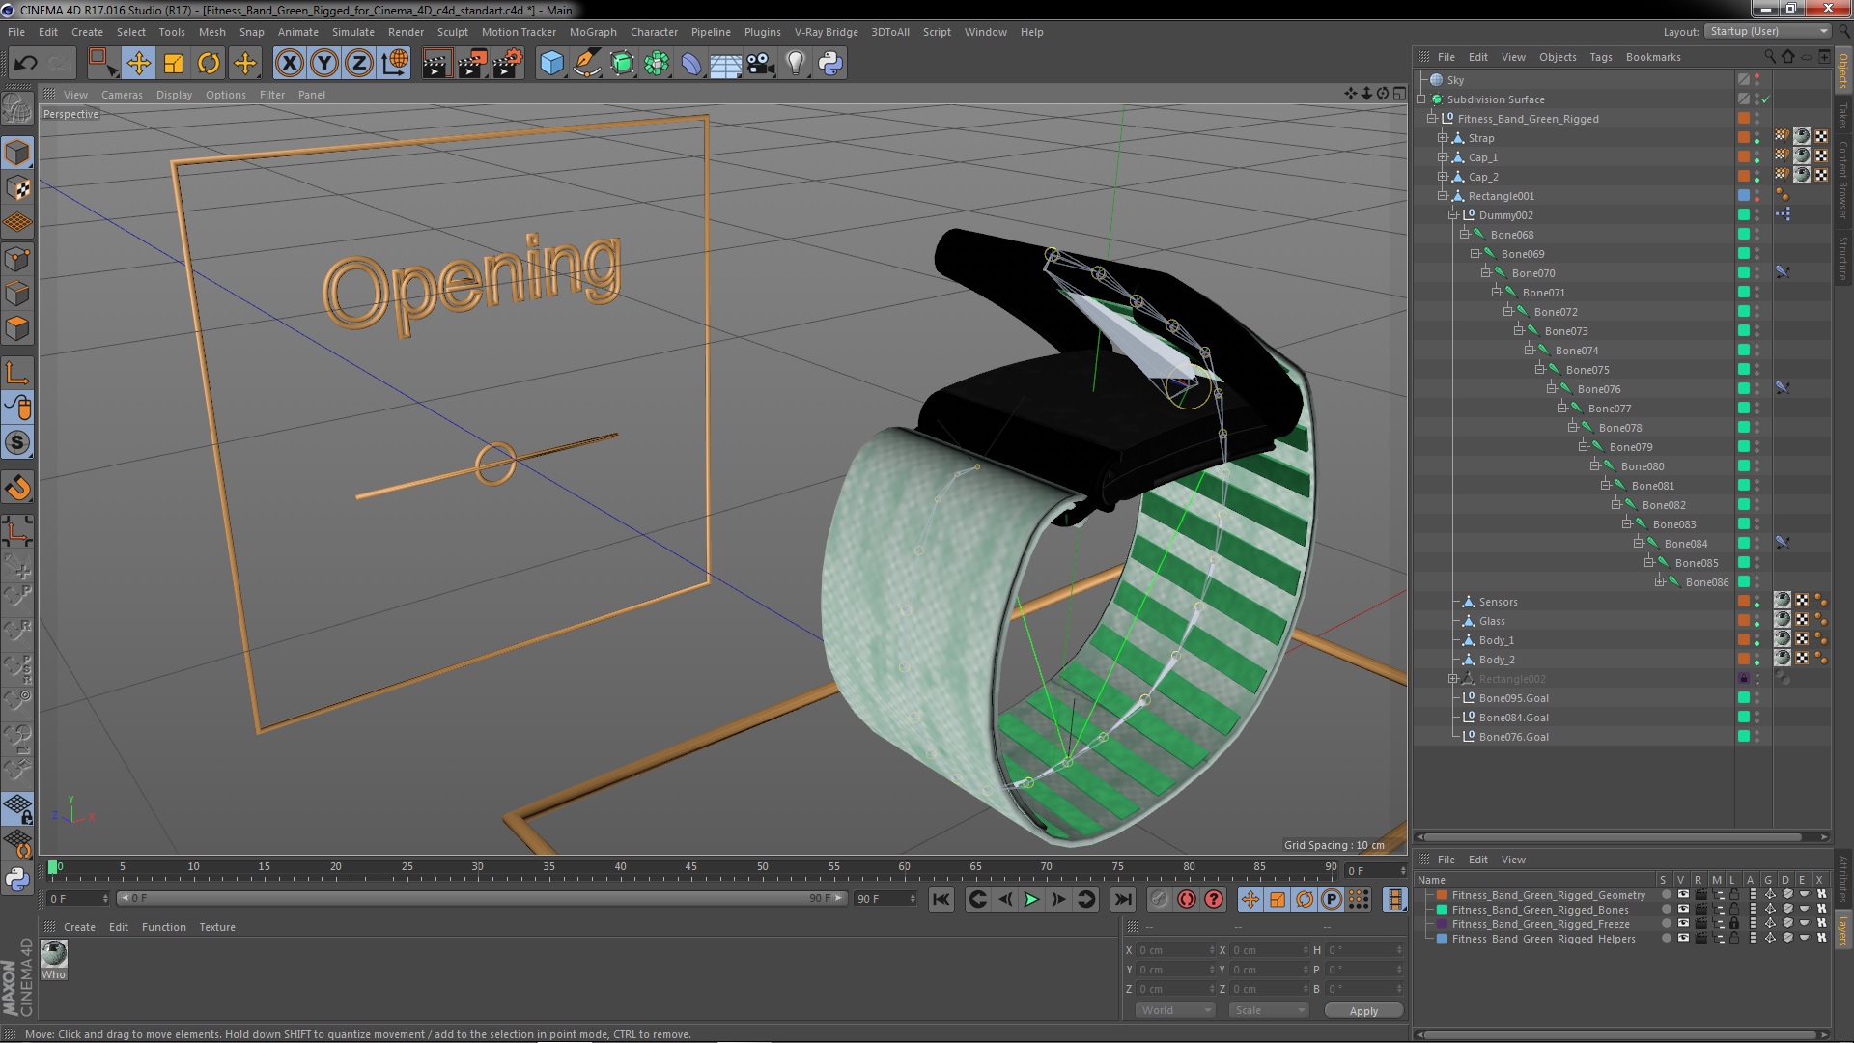This screenshot has height=1043, width=1854.
Task: Toggle the Z axis lock
Action: 359,64
